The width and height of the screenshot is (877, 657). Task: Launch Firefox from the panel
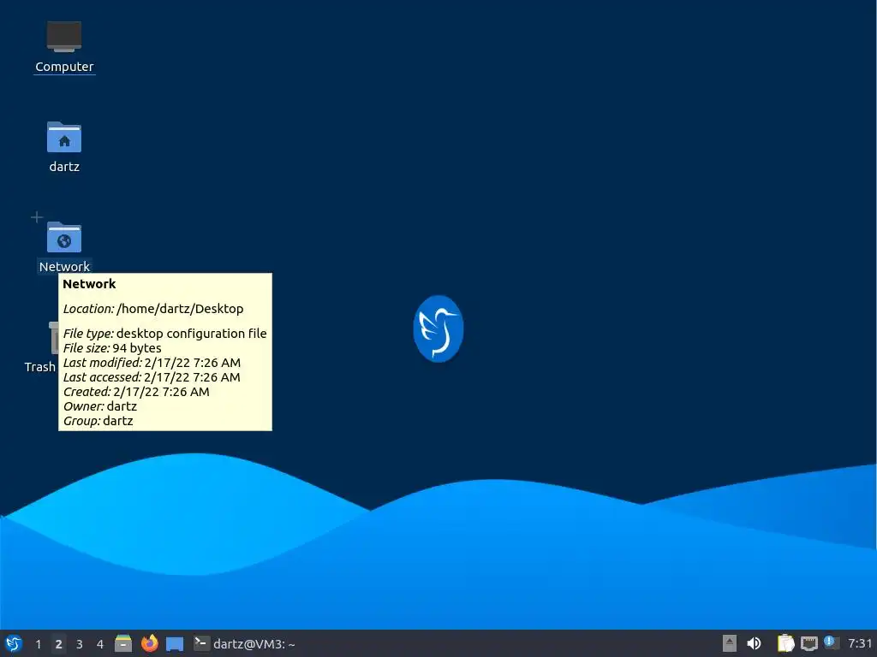[149, 643]
